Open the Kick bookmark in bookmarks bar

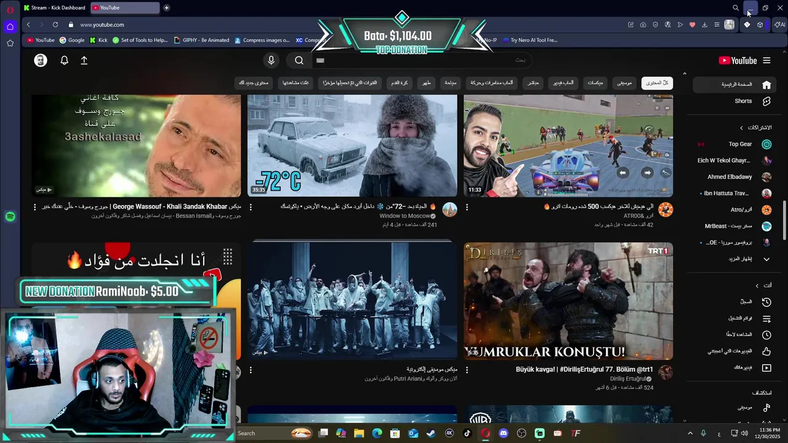click(x=98, y=40)
